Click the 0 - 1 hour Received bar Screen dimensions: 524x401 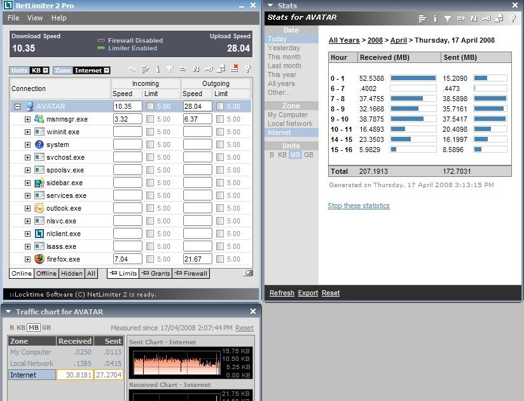(x=413, y=78)
